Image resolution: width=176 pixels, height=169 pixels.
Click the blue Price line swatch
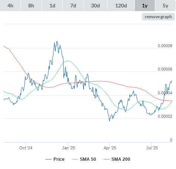[49, 159]
